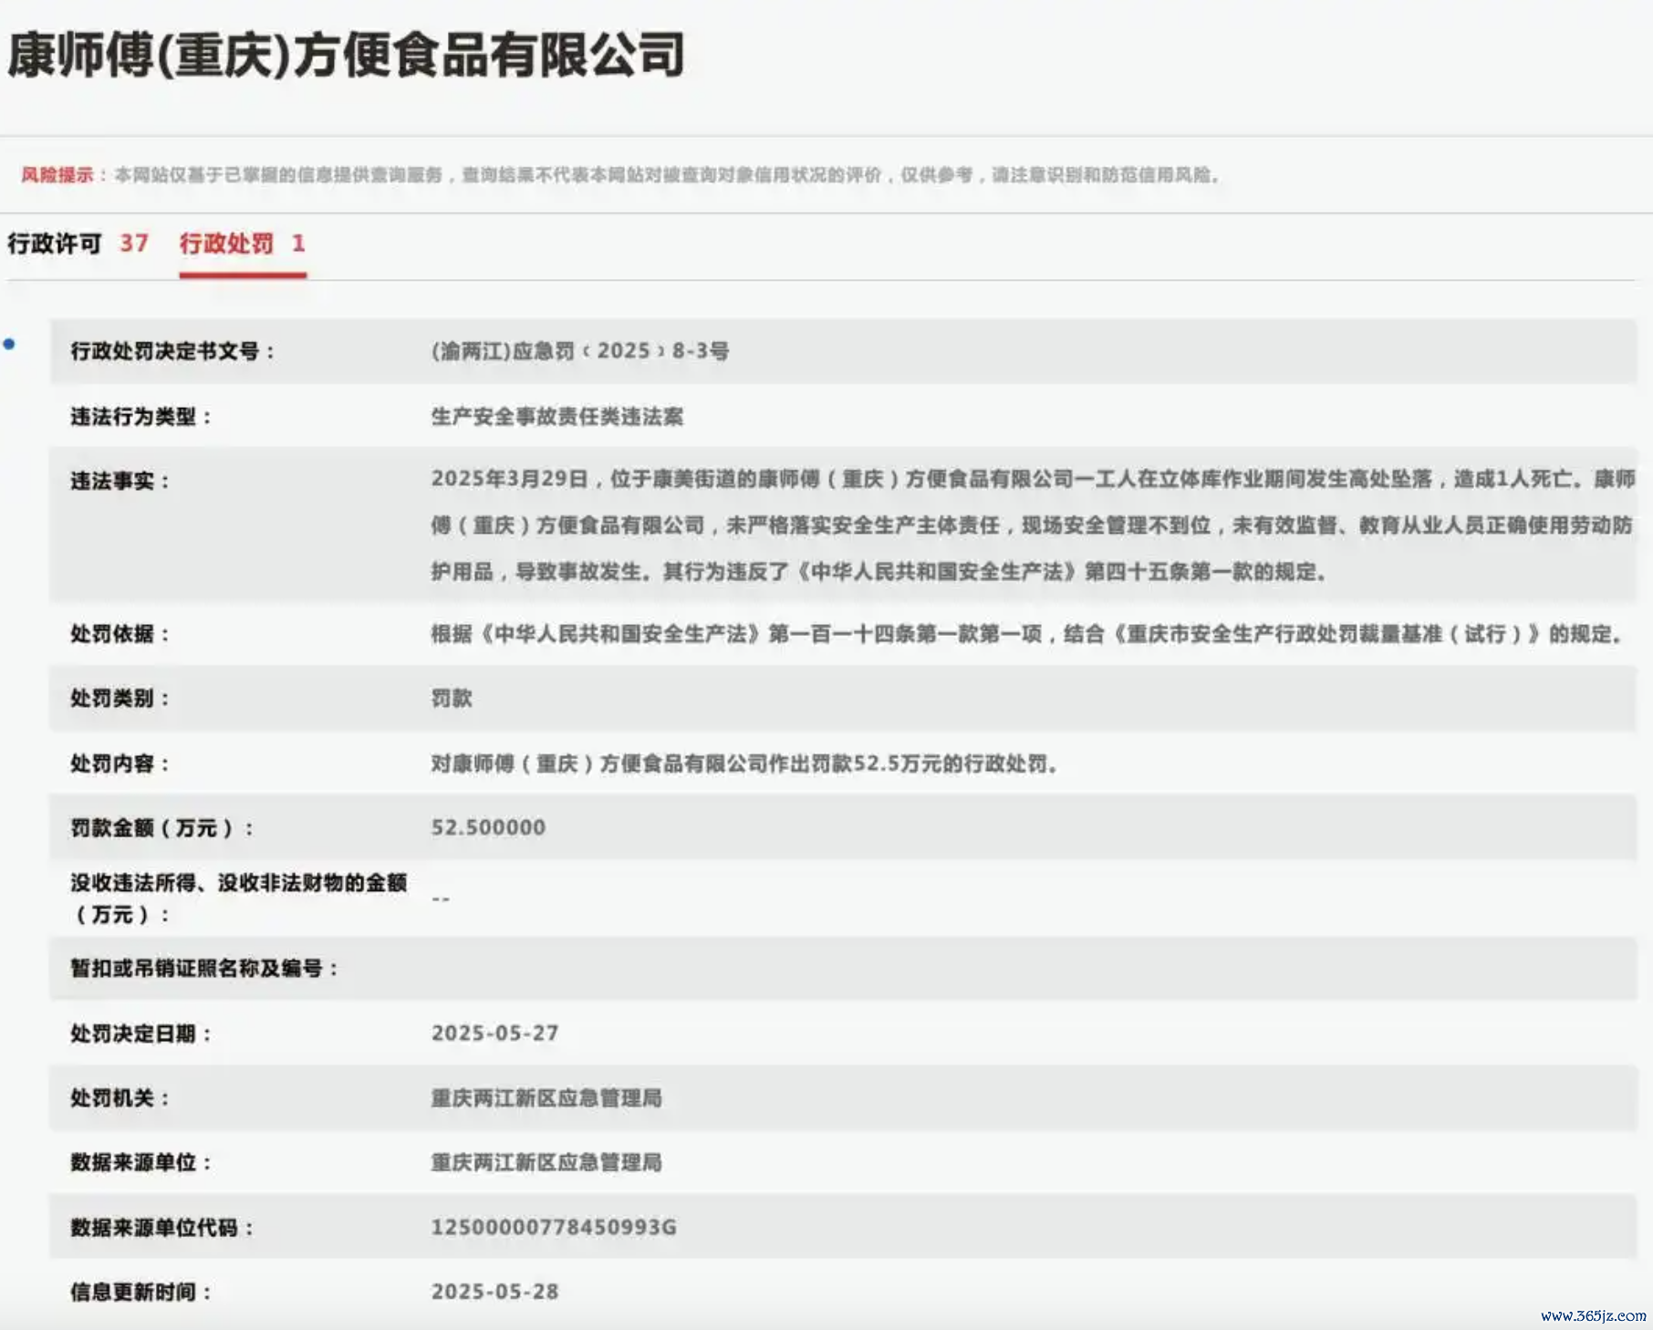Click the violation facts paragraph starting 2025年3月29日

coord(1032,525)
